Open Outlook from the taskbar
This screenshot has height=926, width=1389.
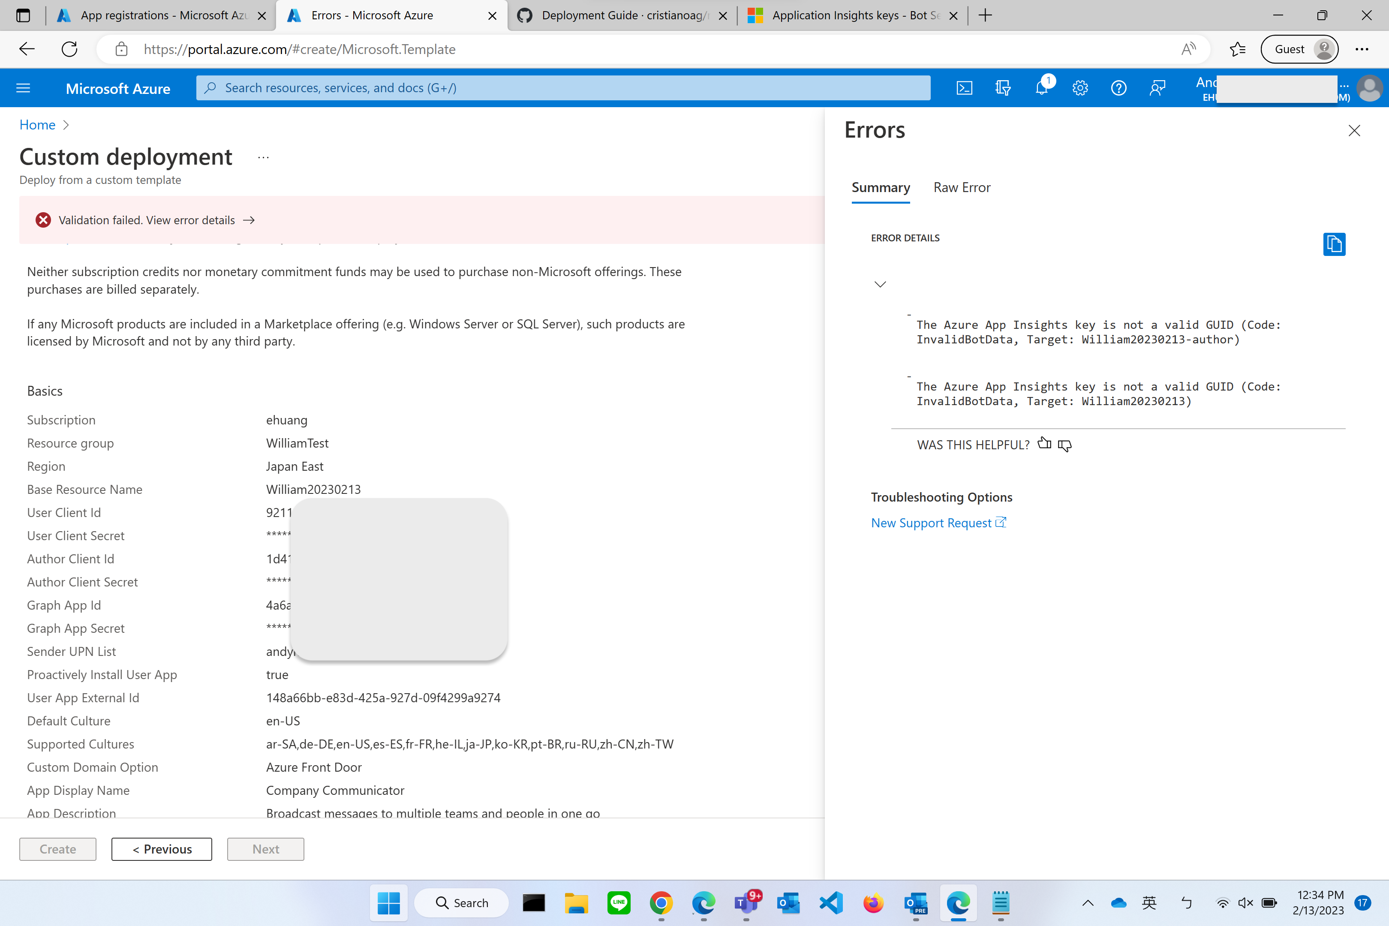788,903
